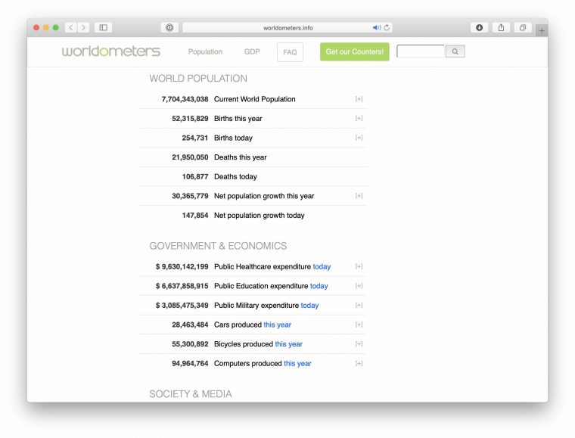Viewport: 575px width, 438px height.
Task: Open the Safari downloads icon
Action: [479, 27]
